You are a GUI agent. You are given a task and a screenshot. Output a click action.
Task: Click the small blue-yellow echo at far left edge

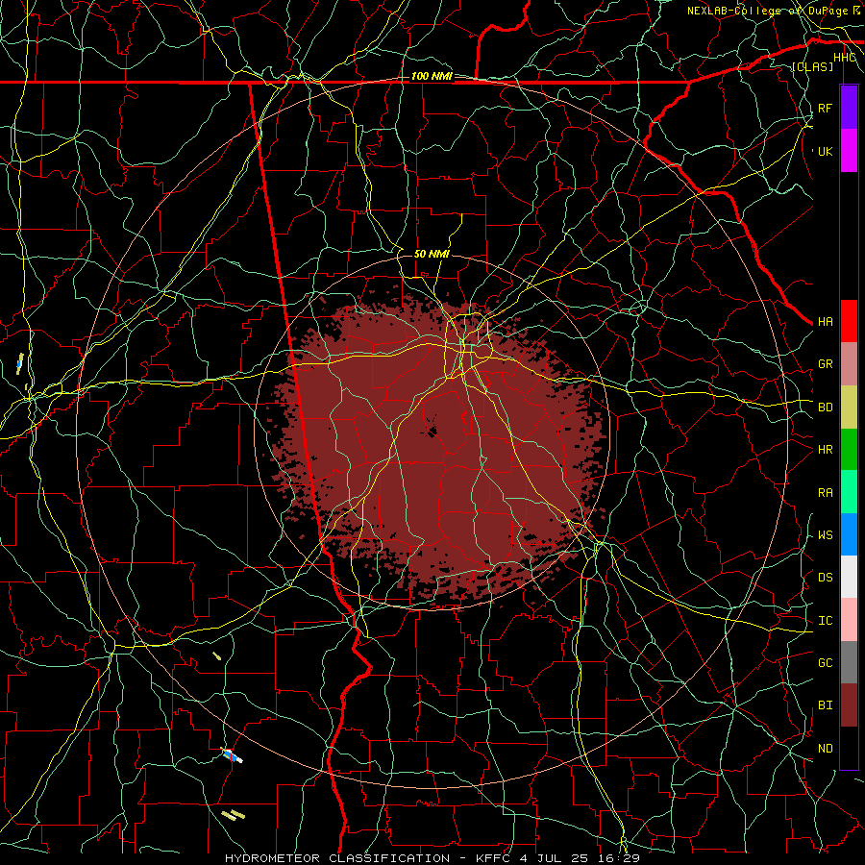pyautogui.click(x=20, y=363)
